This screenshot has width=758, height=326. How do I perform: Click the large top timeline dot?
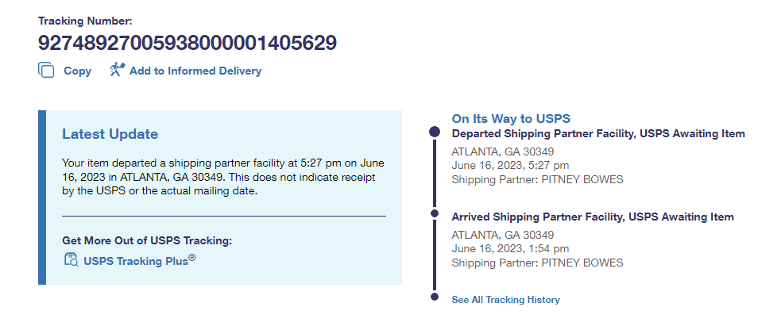coord(434,132)
